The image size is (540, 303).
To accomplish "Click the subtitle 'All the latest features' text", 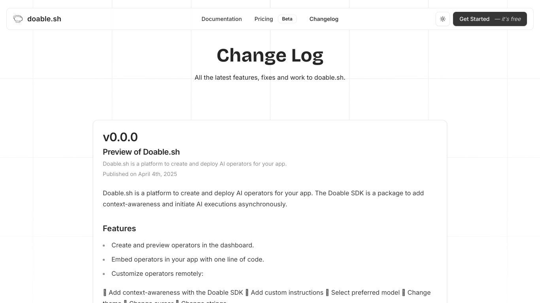I will pyautogui.click(x=270, y=77).
